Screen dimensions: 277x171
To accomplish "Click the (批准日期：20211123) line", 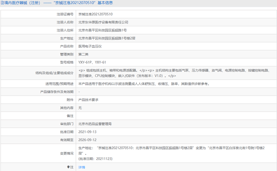I will pos(95,159).
